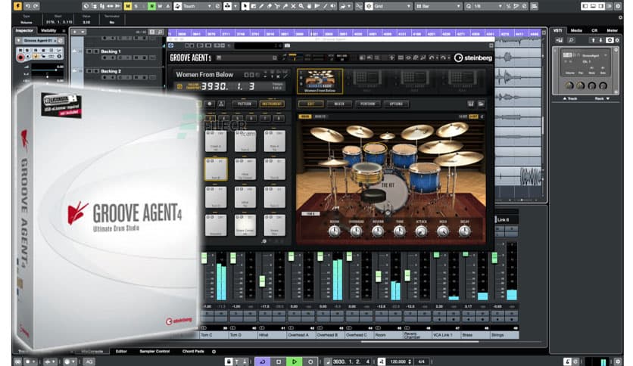Click the Instrument button in Groove Agent
The image size is (633, 366).
[x=272, y=104]
